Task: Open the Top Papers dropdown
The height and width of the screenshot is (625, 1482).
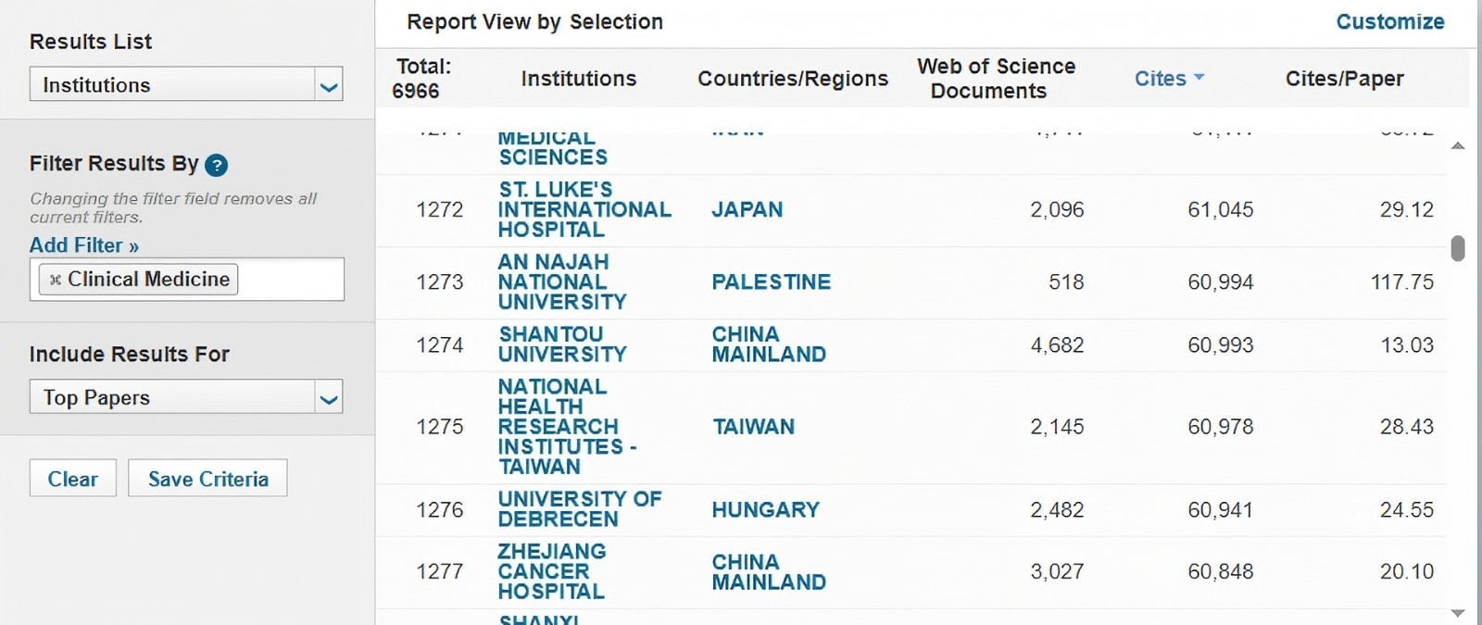Action: (328, 398)
